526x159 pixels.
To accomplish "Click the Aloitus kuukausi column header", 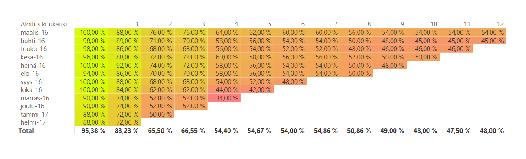I will pos(44,24).
